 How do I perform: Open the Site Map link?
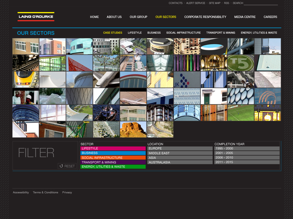215,3
